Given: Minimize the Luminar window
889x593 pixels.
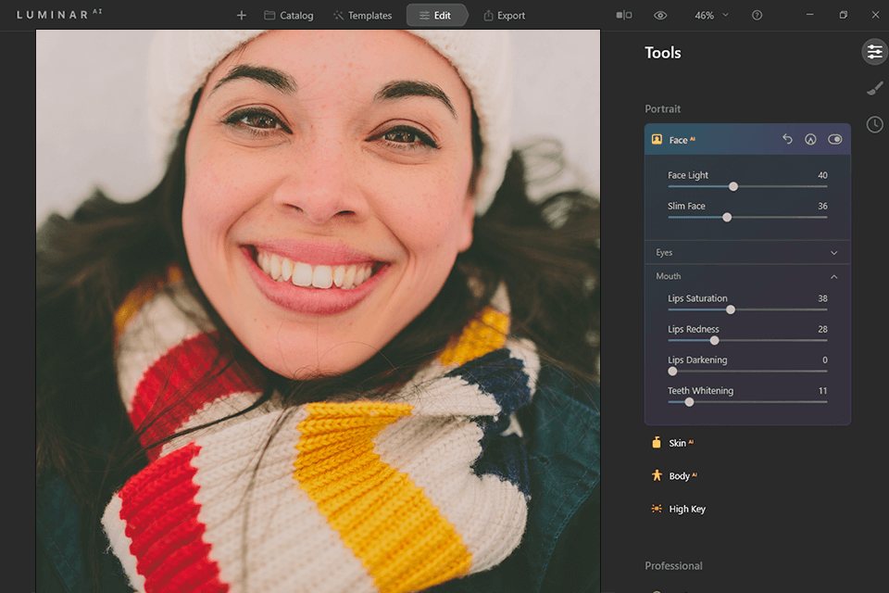Looking at the screenshot, I should pos(809,15).
